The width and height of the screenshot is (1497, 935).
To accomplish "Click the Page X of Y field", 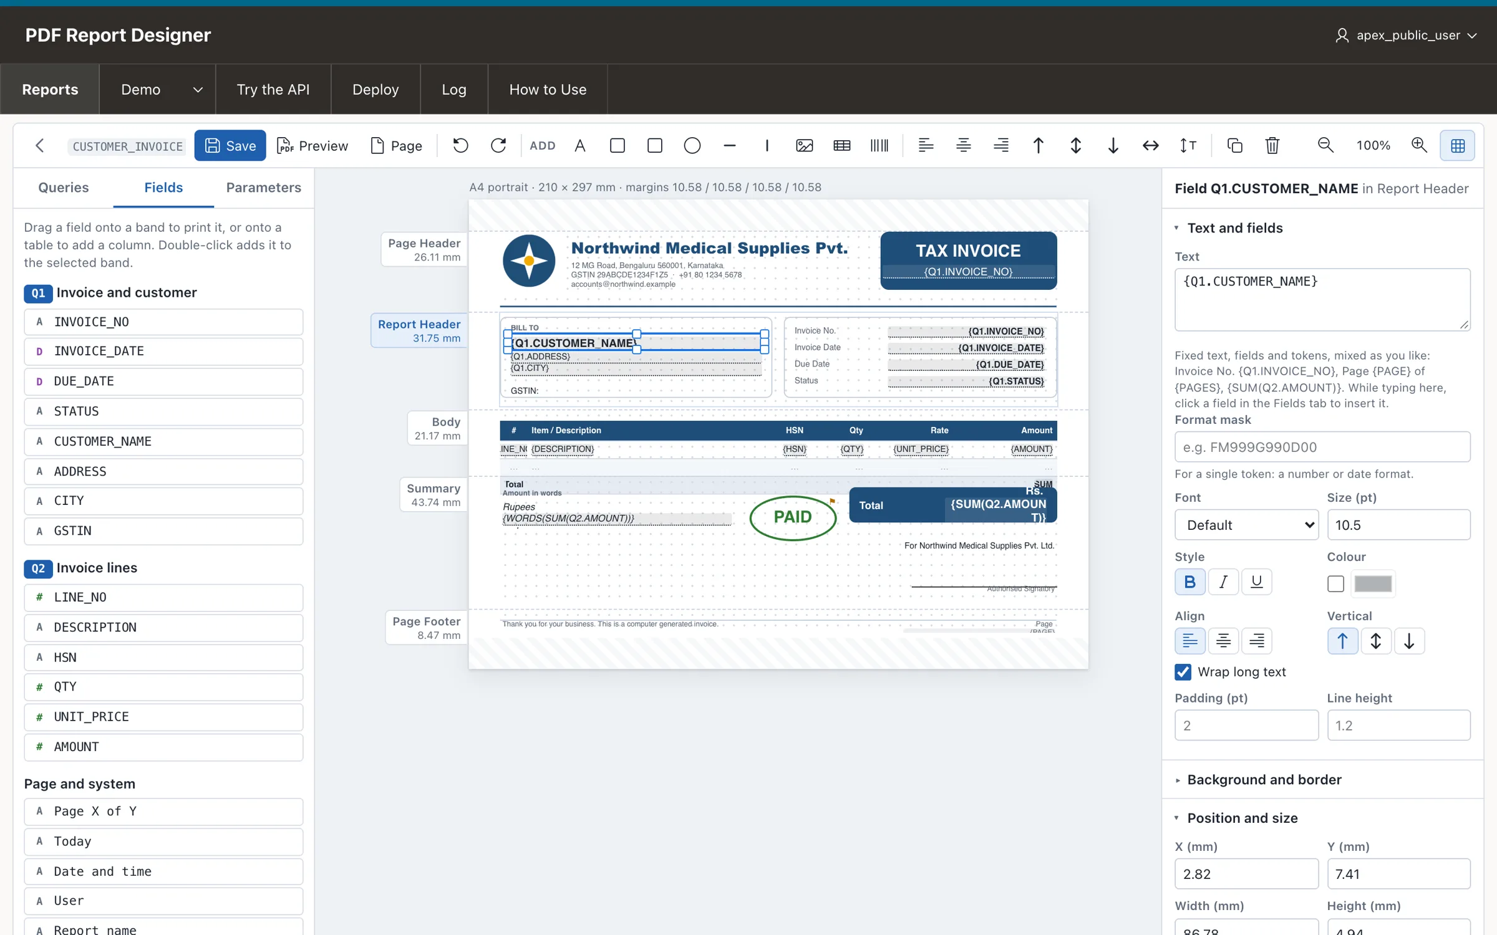I will (x=163, y=812).
